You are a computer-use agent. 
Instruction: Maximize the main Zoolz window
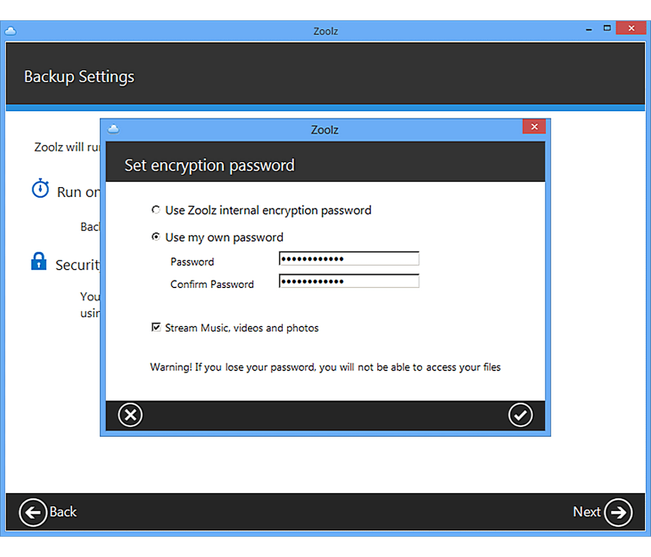[x=607, y=28]
